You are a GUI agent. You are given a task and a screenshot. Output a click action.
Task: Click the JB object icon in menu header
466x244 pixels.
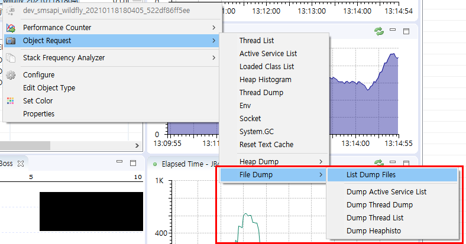[x=11, y=11]
